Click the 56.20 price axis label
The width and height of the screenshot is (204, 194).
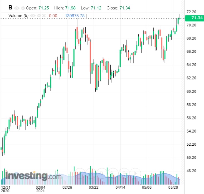pos(191,118)
